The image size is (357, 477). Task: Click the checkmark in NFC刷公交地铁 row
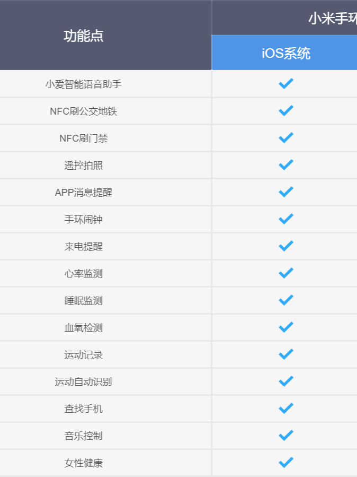pyautogui.click(x=285, y=111)
